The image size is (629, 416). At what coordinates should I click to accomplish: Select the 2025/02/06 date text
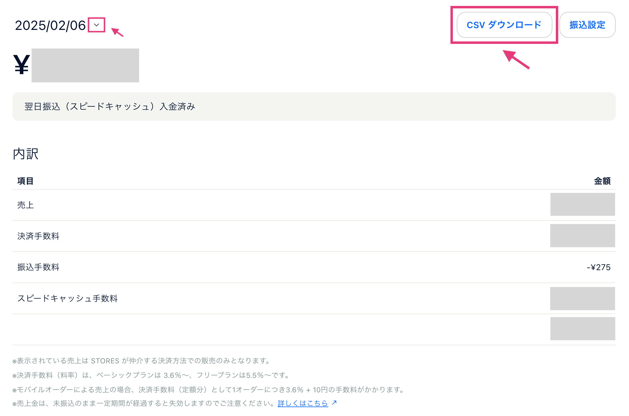(50, 25)
